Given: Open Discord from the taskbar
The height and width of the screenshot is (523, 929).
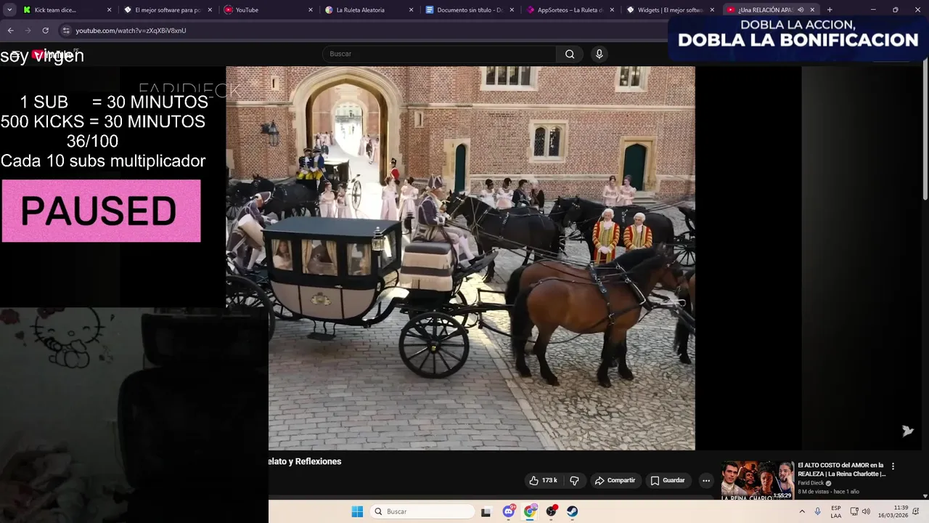Looking at the screenshot, I should click(x=509, y=511).
